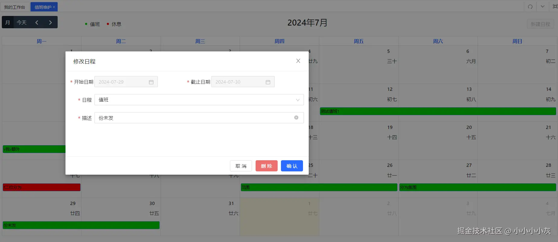The height and width of the screenshot is (242, 558).
Task: Click the refresh icon in top bar
Action: (530, 7)
